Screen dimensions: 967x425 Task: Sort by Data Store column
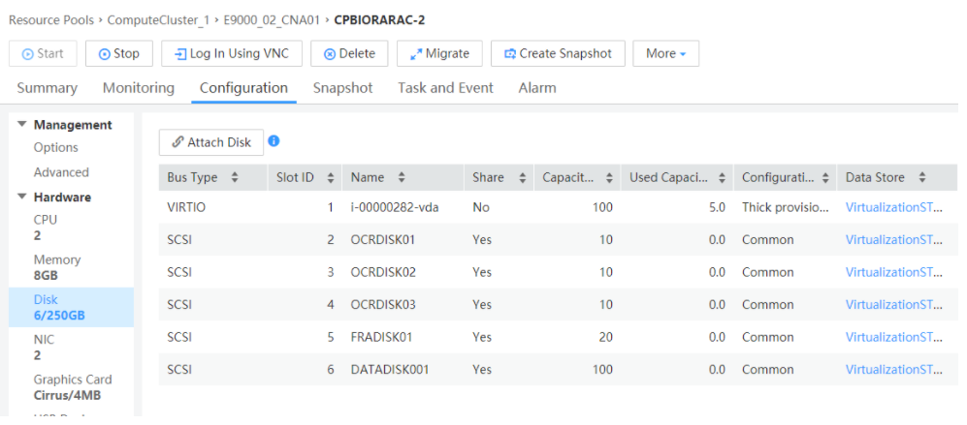pos(922,178)
